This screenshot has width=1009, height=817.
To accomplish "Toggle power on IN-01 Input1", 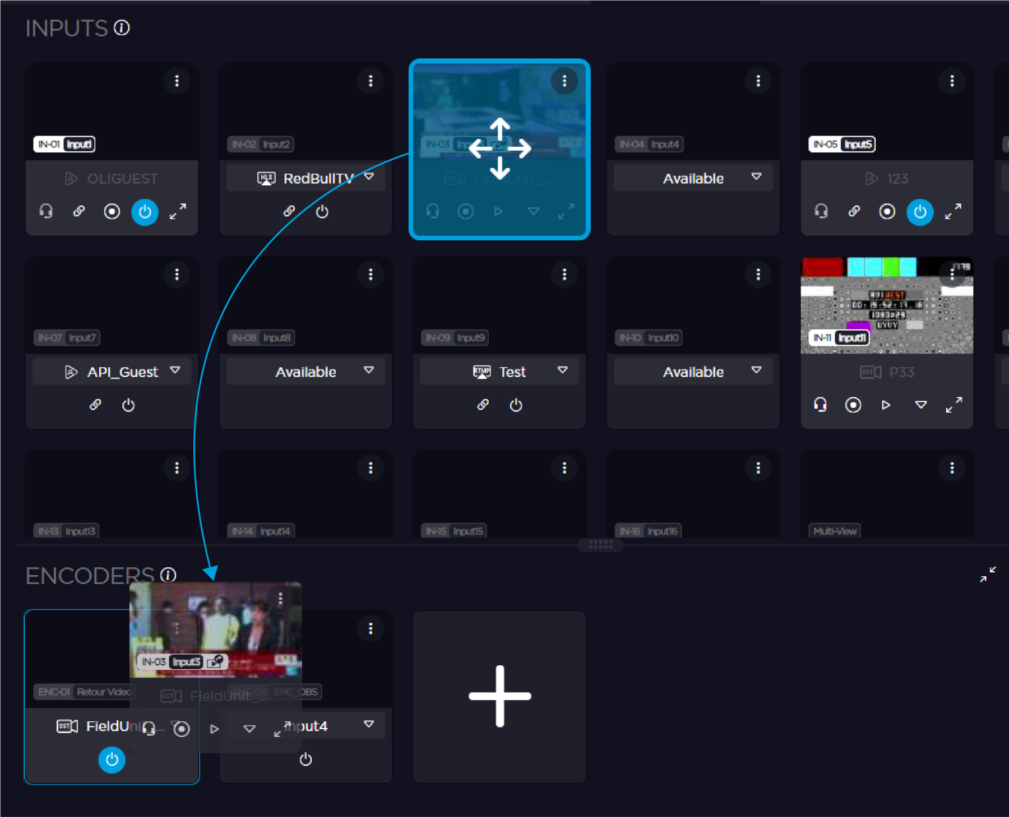I will tap(145, 212).
